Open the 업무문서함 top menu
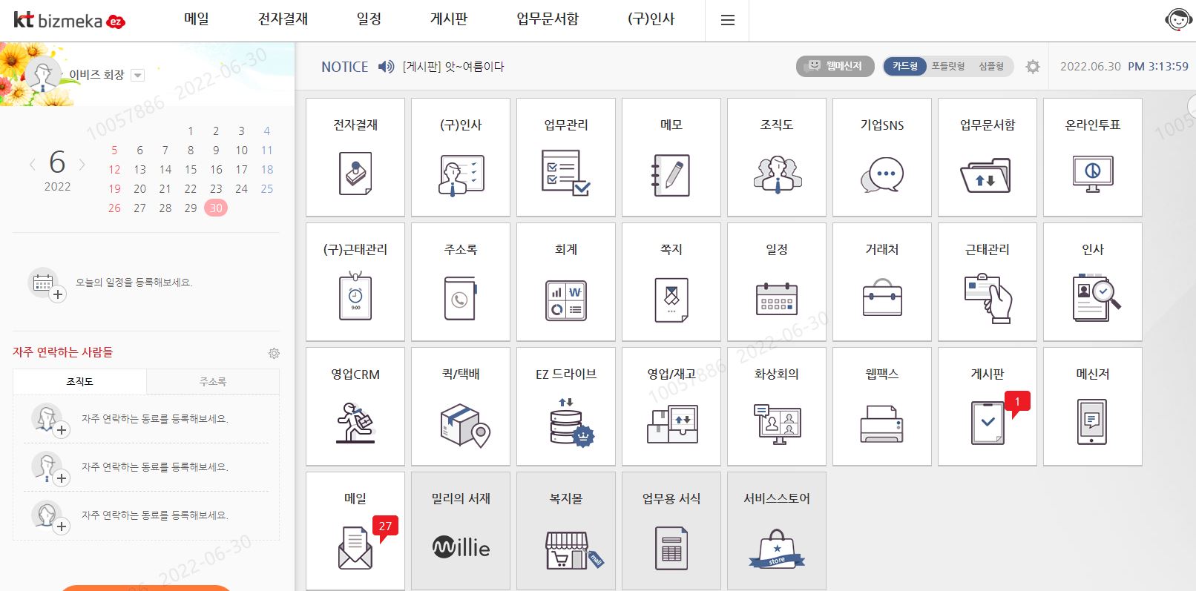Image resolution: width=1196 pixels, height=591 pixels. (x=547, y=19)
